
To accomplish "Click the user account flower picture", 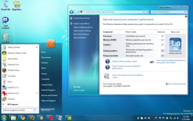I will pos(51,44).
